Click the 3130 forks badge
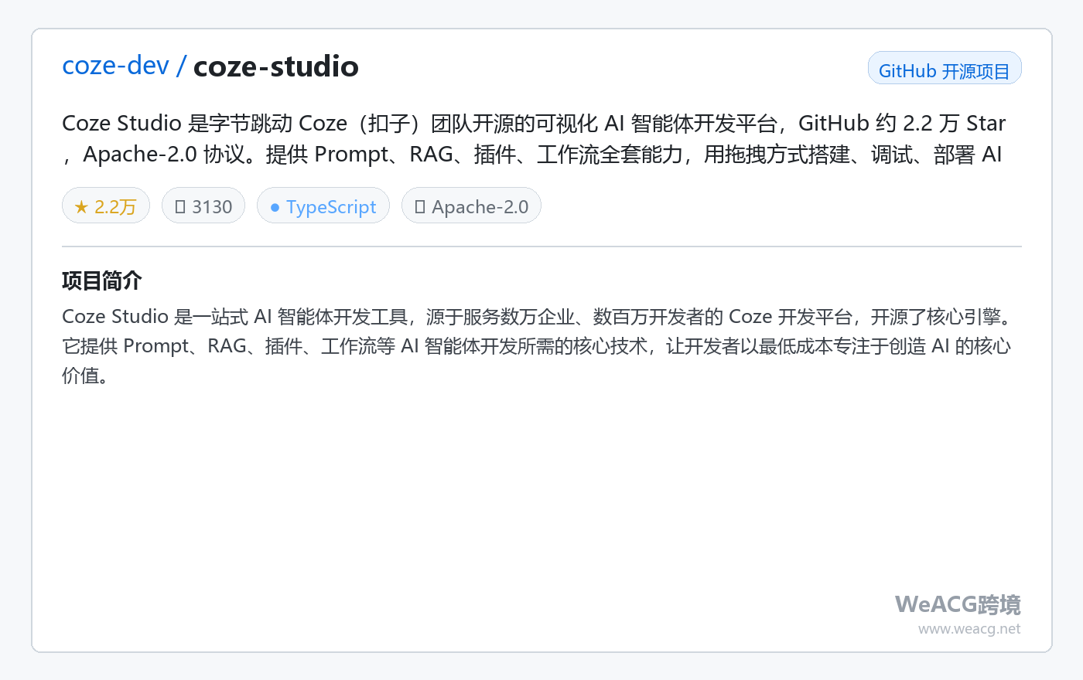This screenshot has height=680, width=1083. point(203,206)
